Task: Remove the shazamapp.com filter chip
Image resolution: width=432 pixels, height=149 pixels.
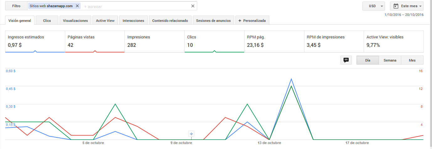Action: (x=77, y=6)
